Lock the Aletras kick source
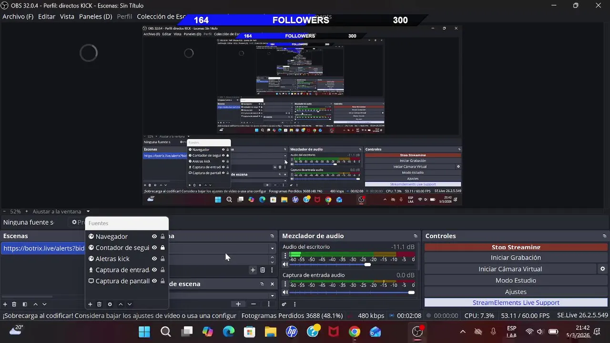This screenshot has width=610, height=343. pyautogui.click(x=163, y=259)
